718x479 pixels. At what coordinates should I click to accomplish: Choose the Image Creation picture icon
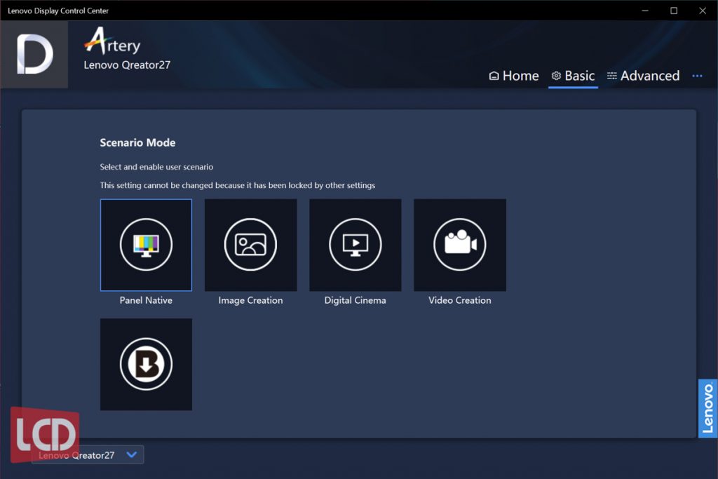click(250, 245)
